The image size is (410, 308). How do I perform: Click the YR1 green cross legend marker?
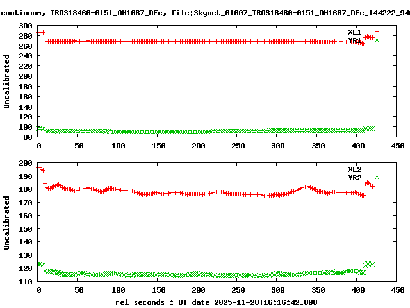click(377, 40)
